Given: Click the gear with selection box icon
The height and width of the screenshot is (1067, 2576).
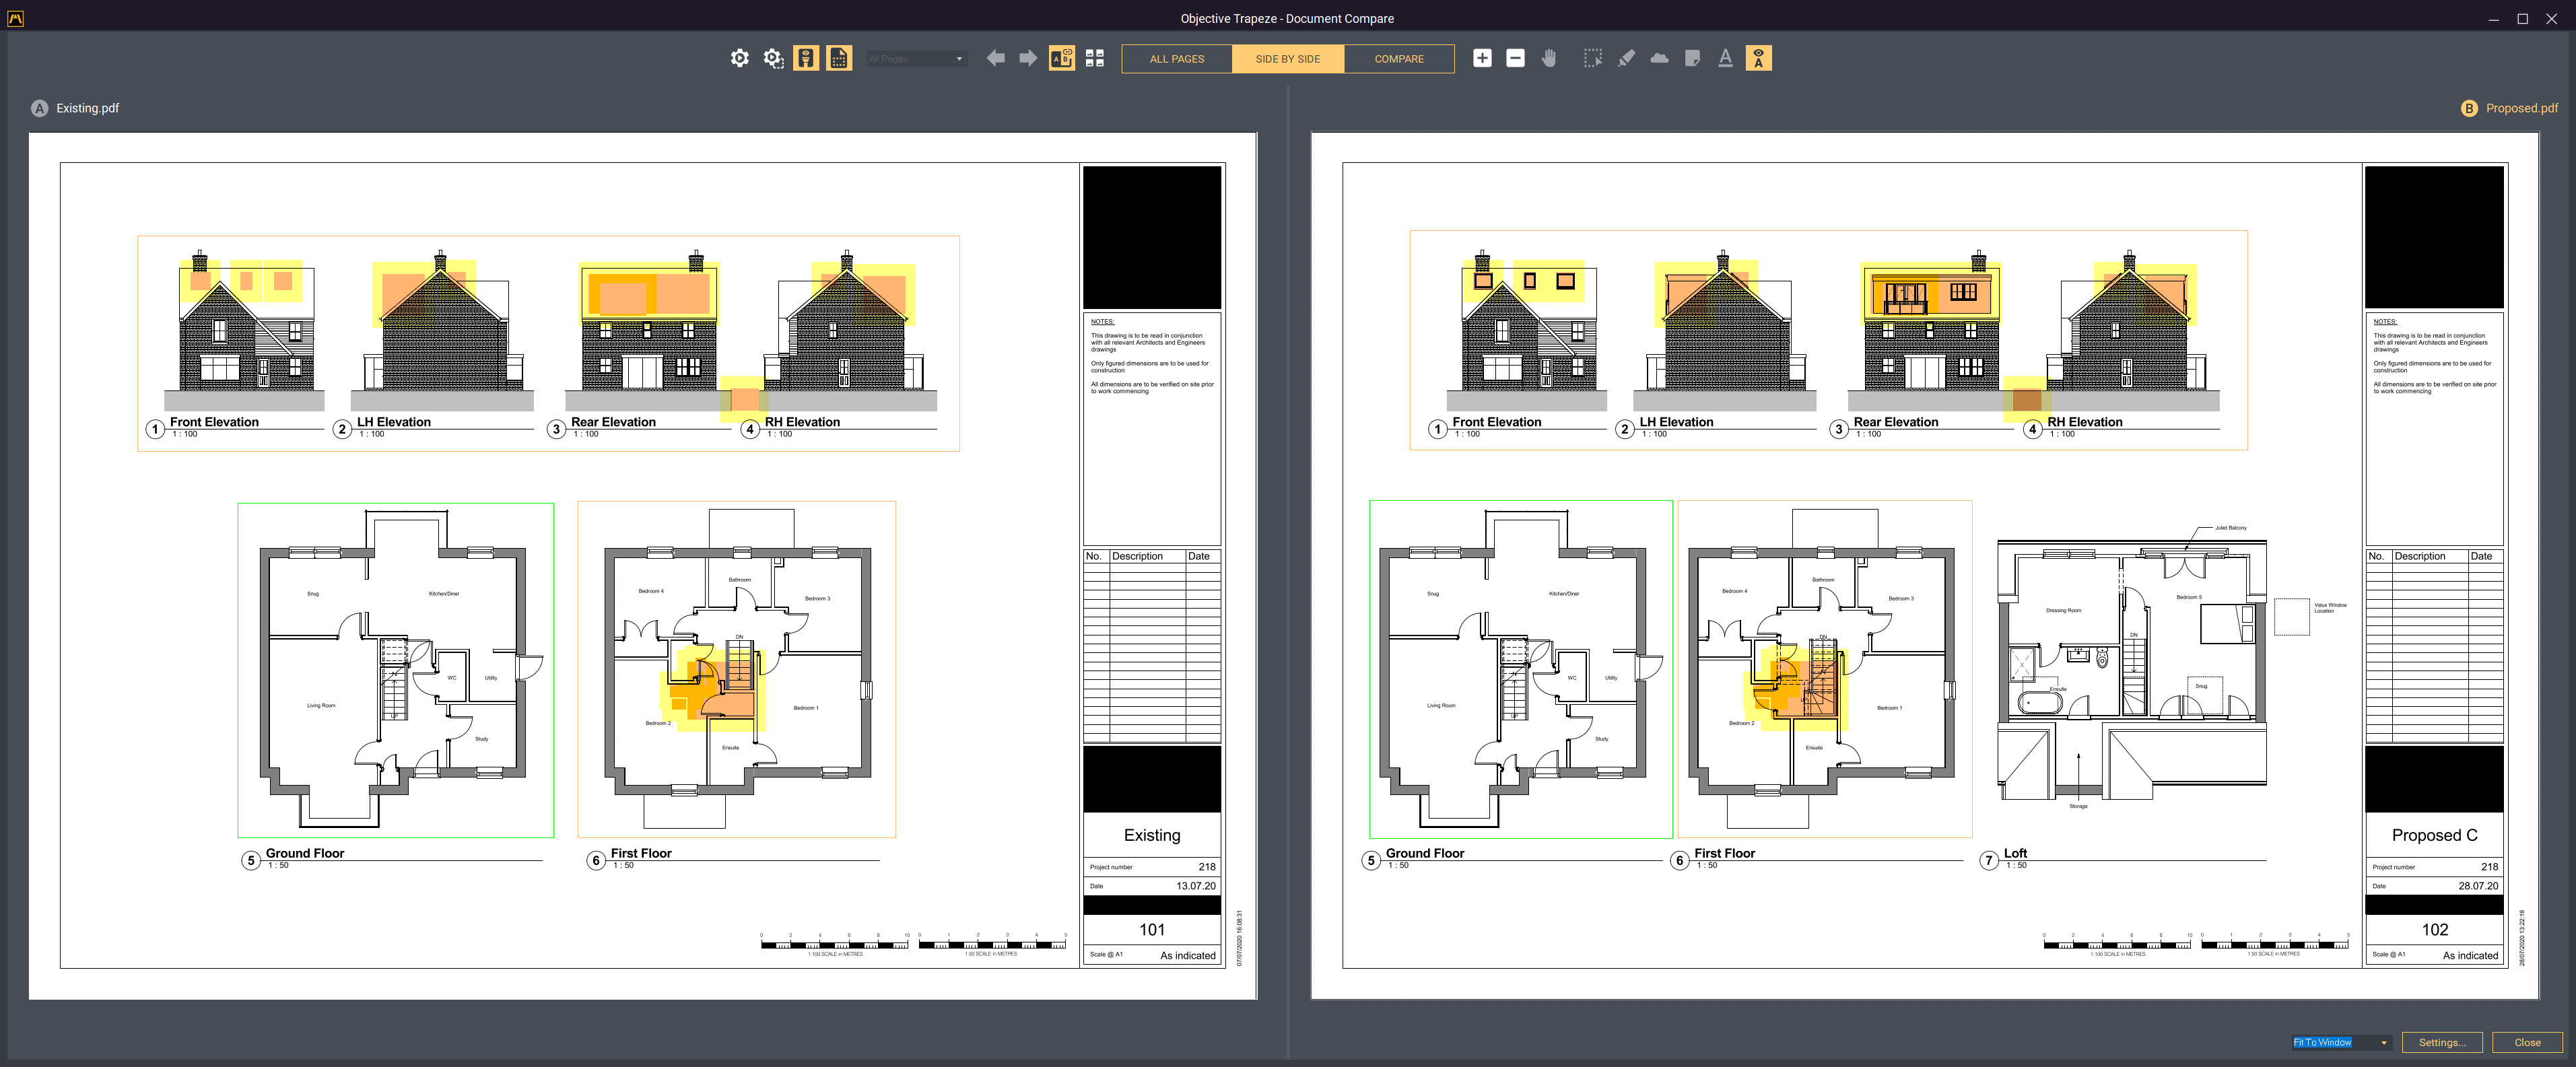Looking at the screenshot, I should (x=773, y=58).
